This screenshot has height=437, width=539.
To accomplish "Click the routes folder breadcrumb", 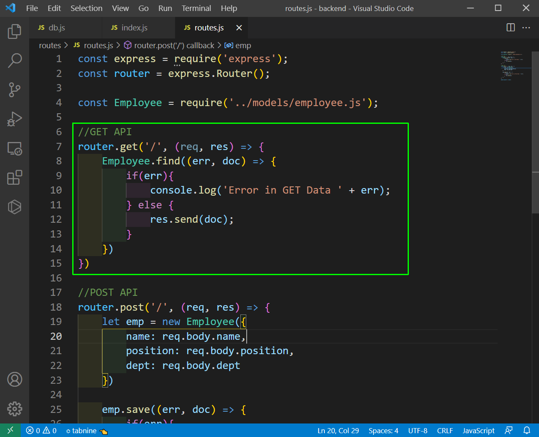I will pyautogui.click(x=50, y=45).
